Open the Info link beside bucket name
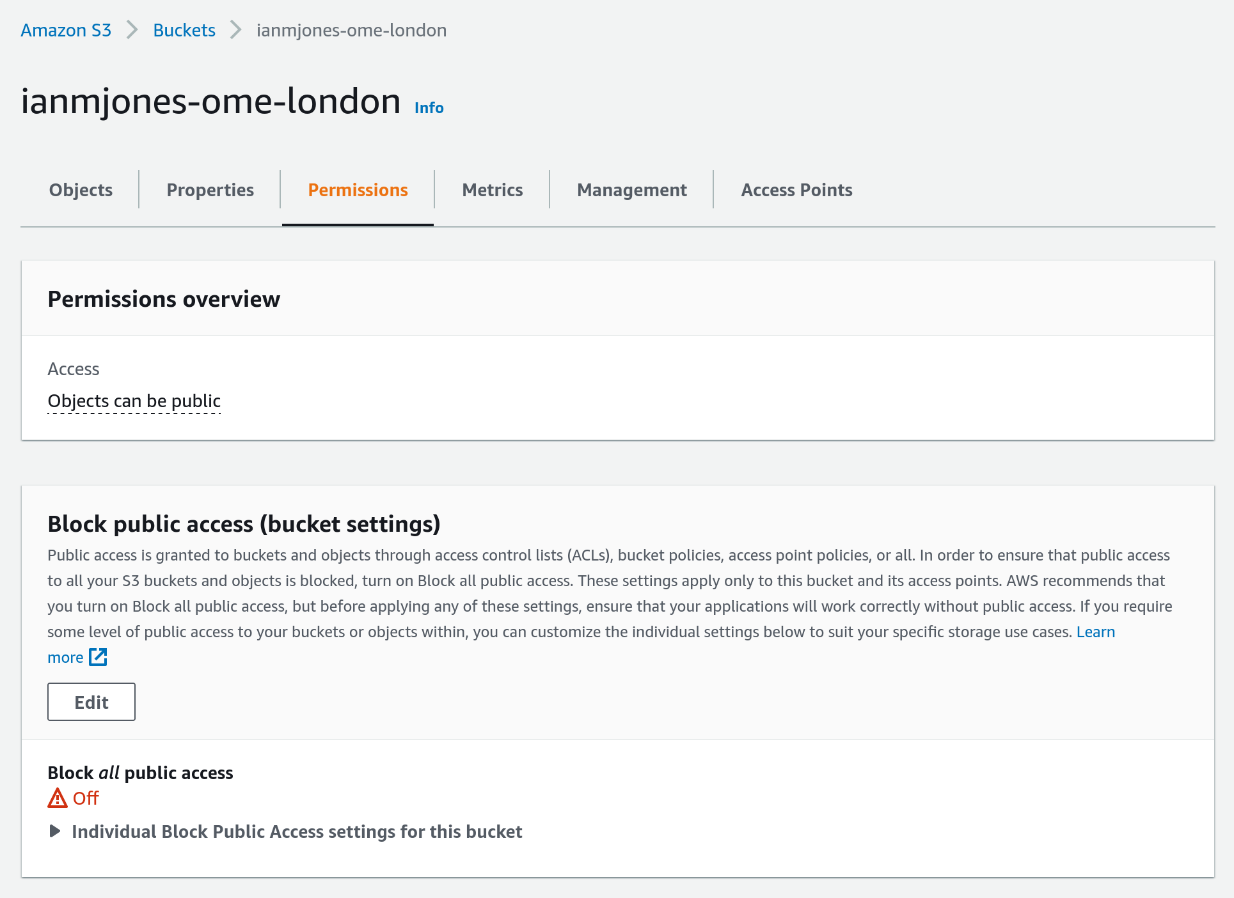 tap(429, 108)
